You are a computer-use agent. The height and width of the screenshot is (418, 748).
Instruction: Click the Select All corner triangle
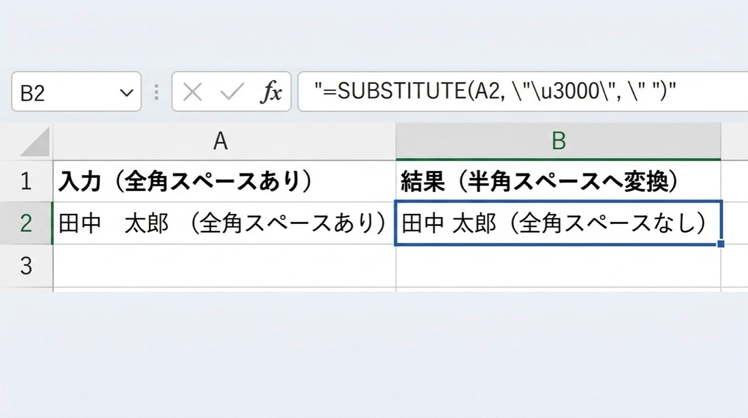[36, 143]
